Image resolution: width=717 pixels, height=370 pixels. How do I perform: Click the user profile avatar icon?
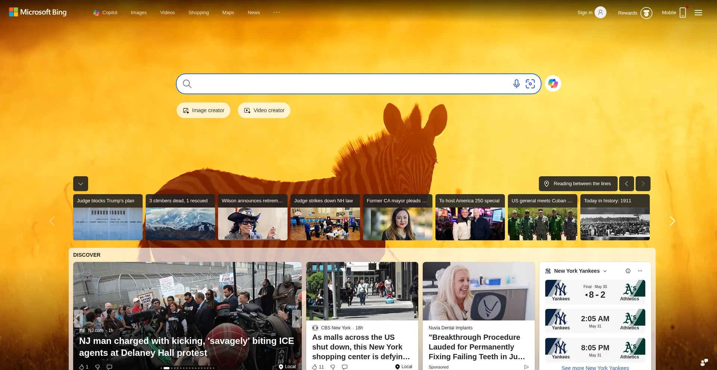click(600, 12)
